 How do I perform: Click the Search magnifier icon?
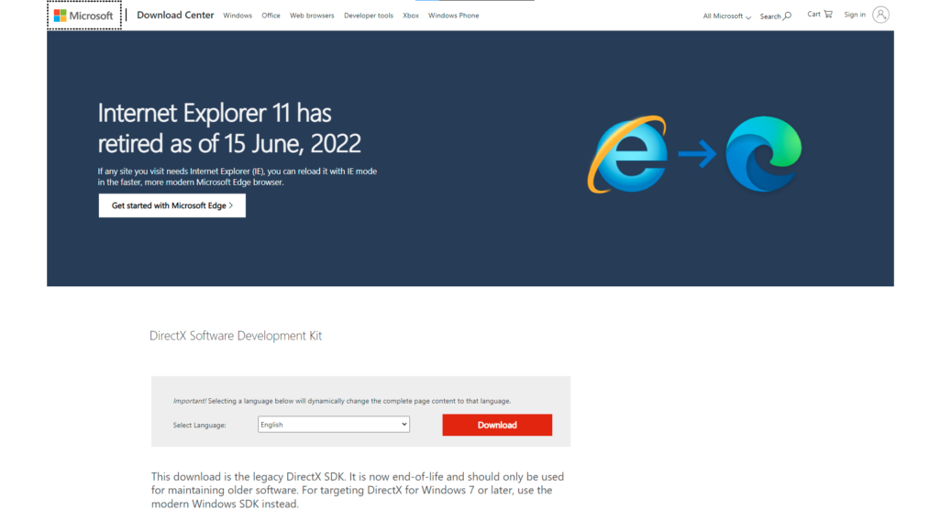click(787, 17)
